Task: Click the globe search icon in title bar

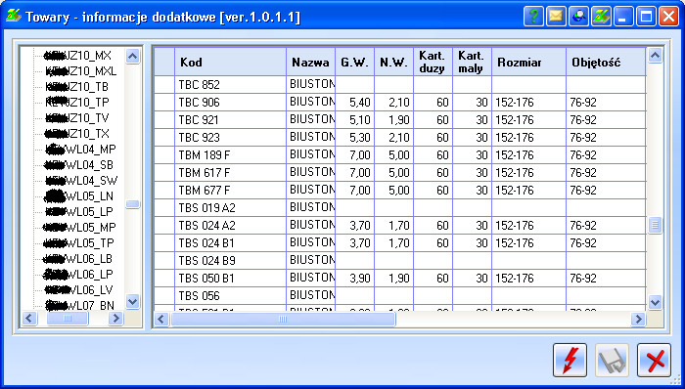Action: [x=579, y=17]
